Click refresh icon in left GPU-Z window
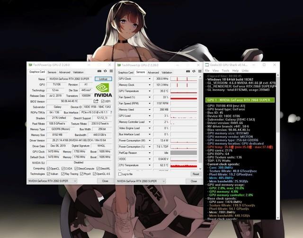Viewport: 303px width, 238px height. [105, 71]
